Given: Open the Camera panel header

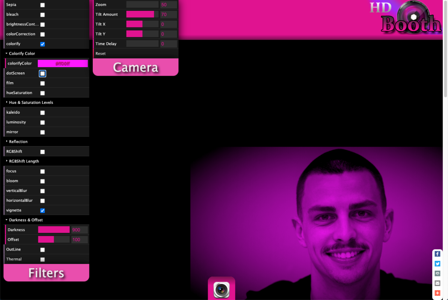Looking at the screenshot, I should tap(135, 67).
